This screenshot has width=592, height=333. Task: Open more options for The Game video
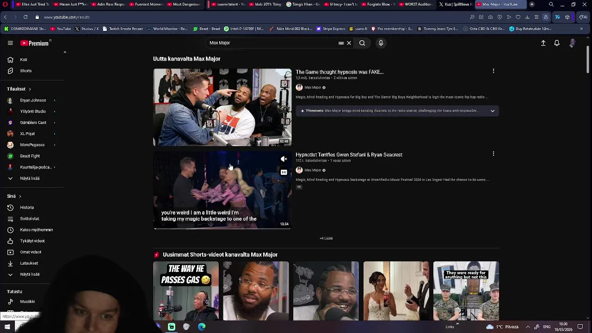point(493,71)
